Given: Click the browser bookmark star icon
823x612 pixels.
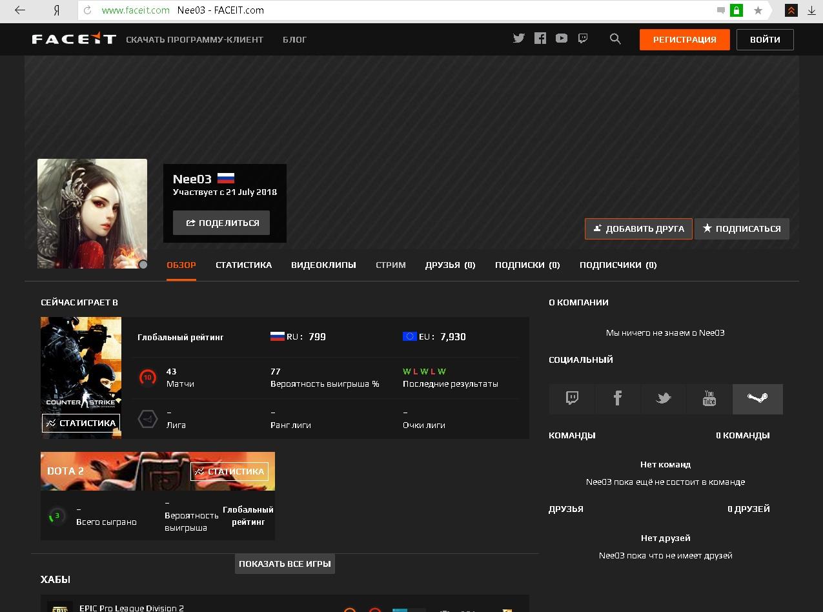Looking at the screenshot, I should click(758, 10).
